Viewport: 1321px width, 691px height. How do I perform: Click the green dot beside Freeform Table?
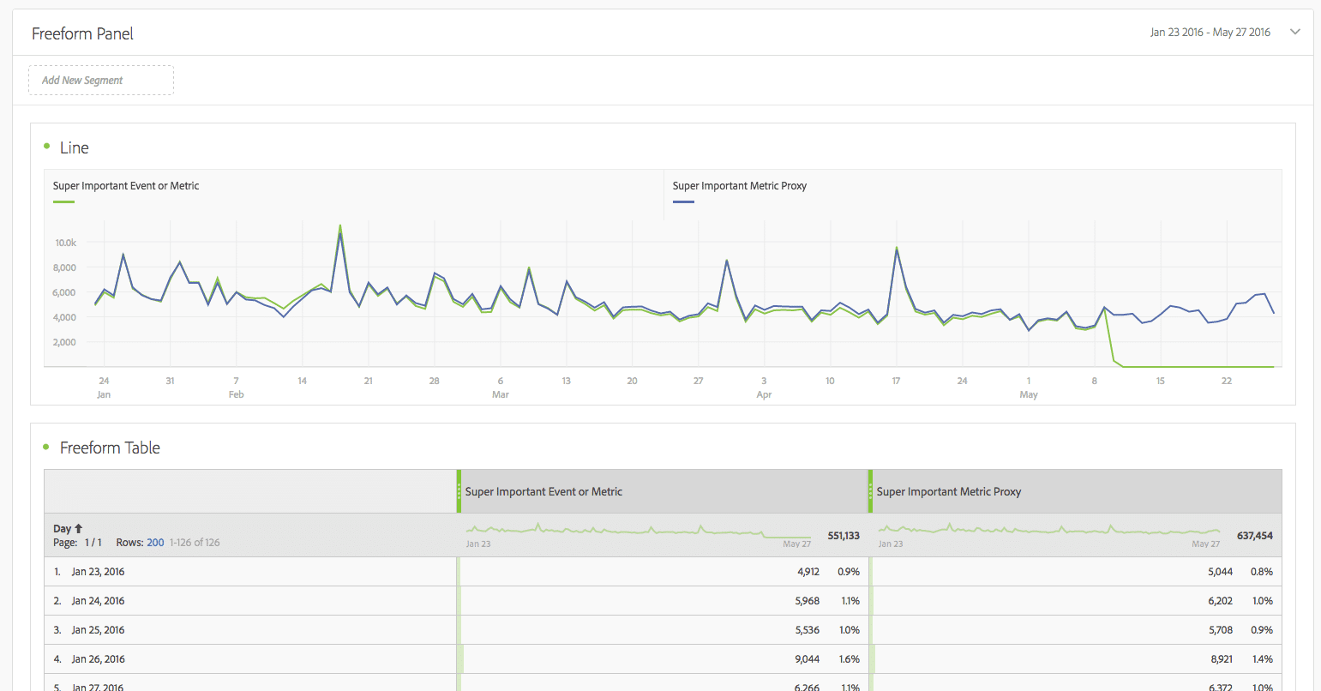click(x=46, y=447)
